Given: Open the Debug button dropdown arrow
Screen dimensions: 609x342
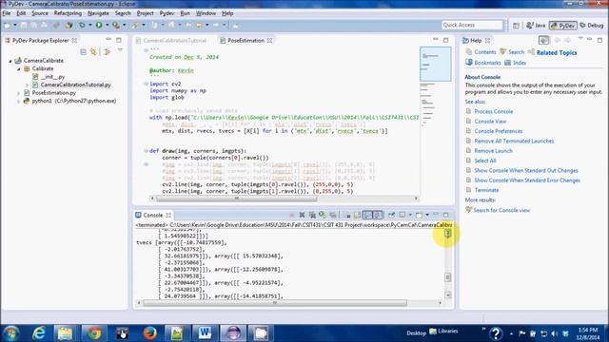Looking at the screenshot, I should click(89, 26).
